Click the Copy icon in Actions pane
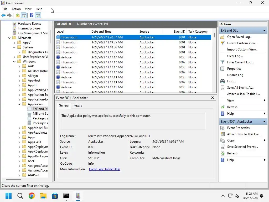This screenshot has height=202, width=269. pyautogui.click(x=222, y=140)
